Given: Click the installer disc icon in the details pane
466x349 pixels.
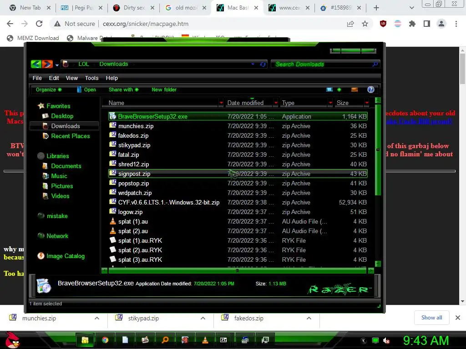Looking at the screenshot, I should [x=44, y=286].
